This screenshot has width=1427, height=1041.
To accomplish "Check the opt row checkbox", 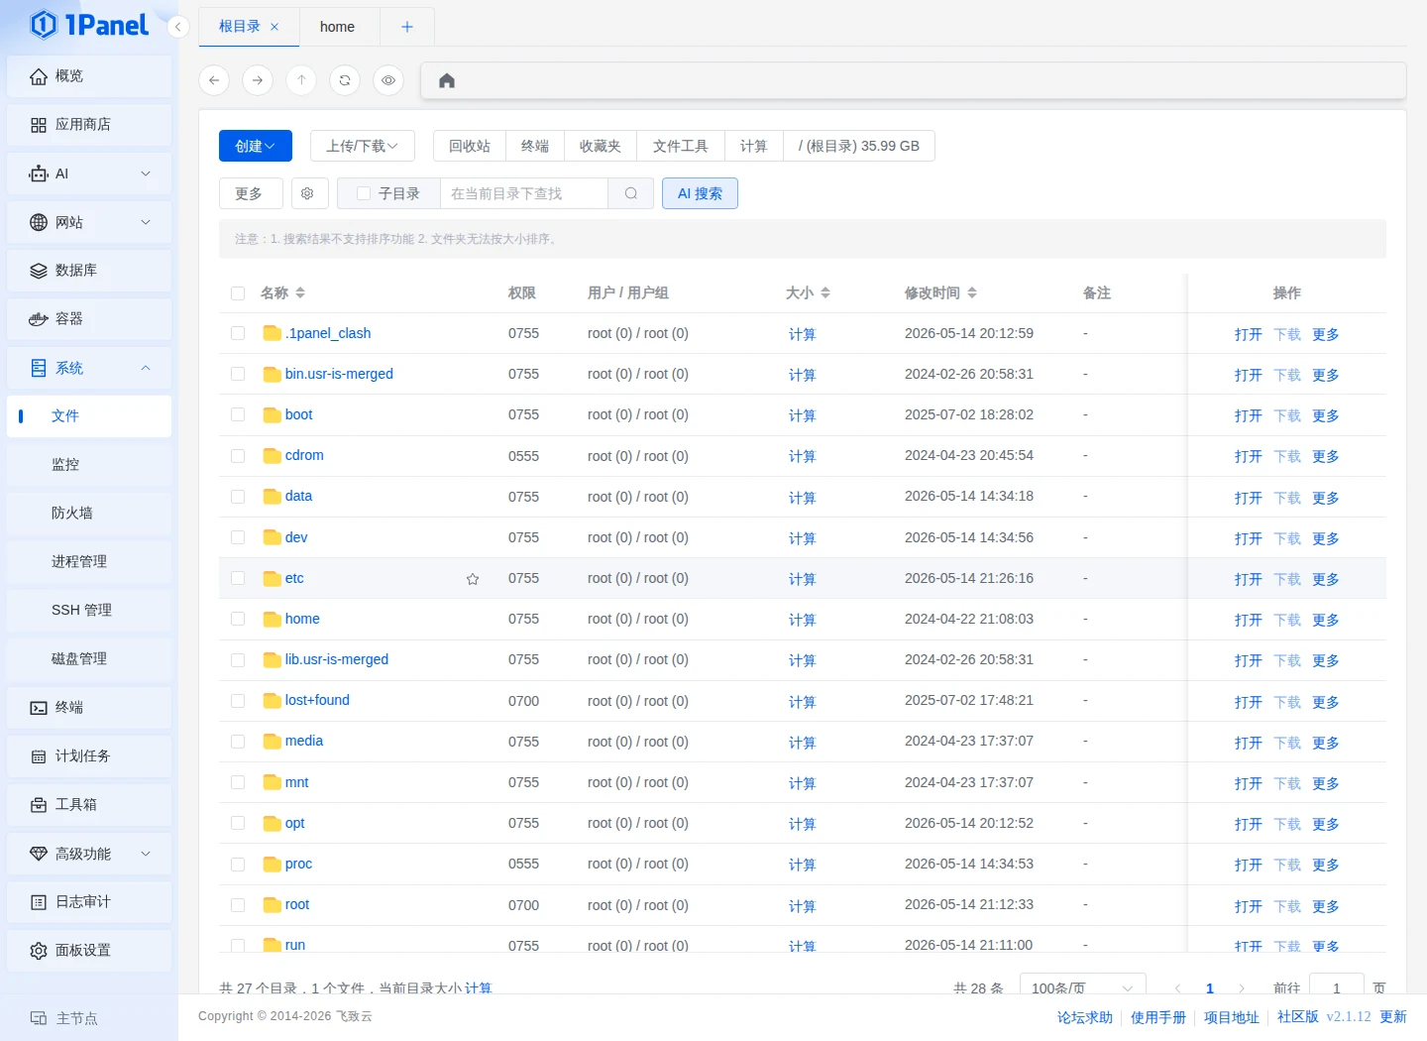I will (238, 823).
